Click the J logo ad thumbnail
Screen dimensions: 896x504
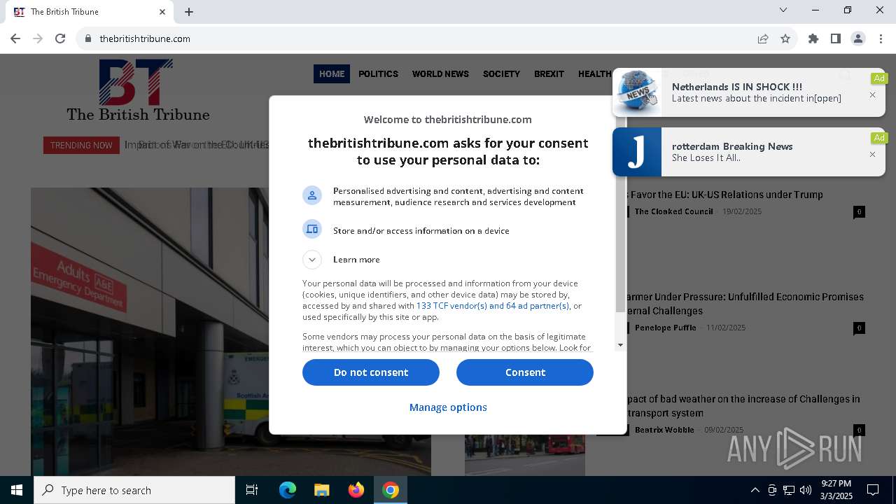coord(637,152)
